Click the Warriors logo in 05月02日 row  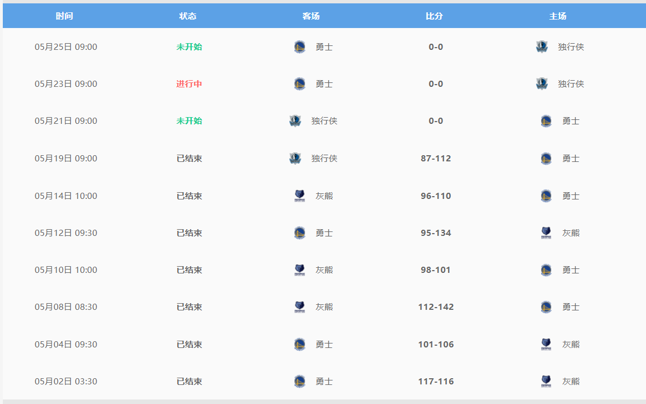click(x=299, y=382)
